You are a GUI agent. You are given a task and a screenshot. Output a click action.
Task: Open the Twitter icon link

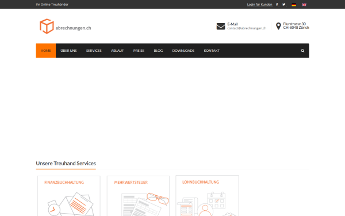(284, 5)
